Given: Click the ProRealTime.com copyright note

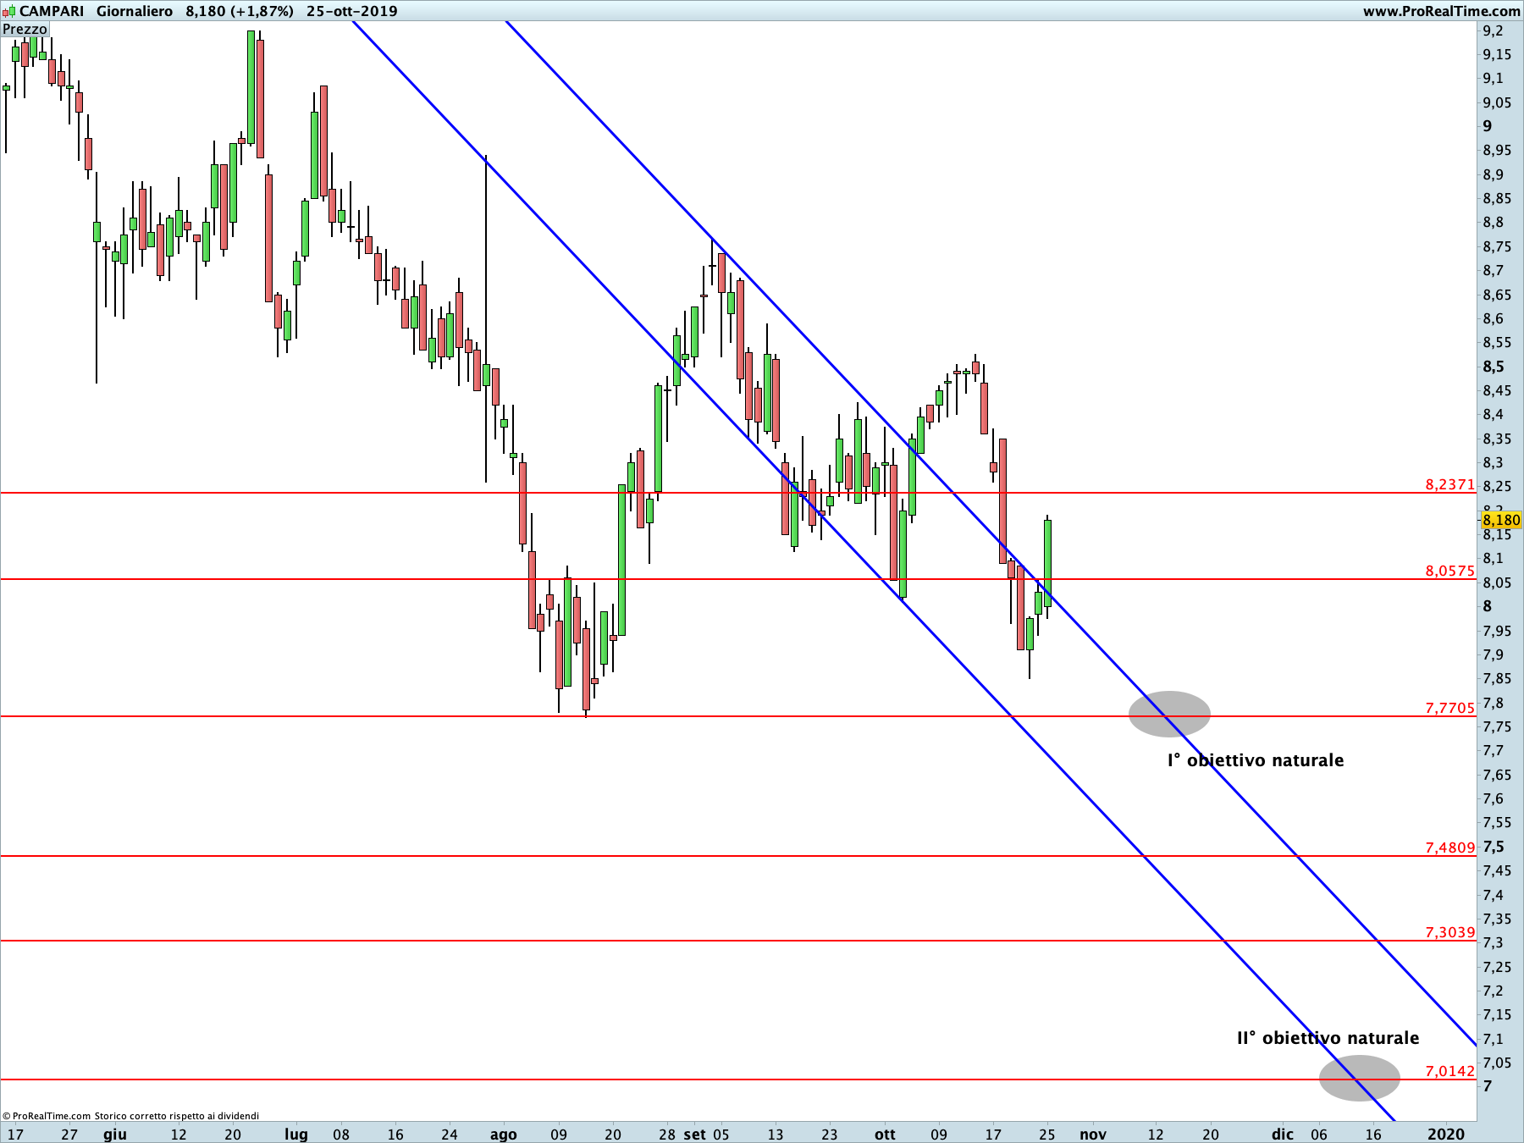Looking at the screenshot, I should (x=130, y=1116).
